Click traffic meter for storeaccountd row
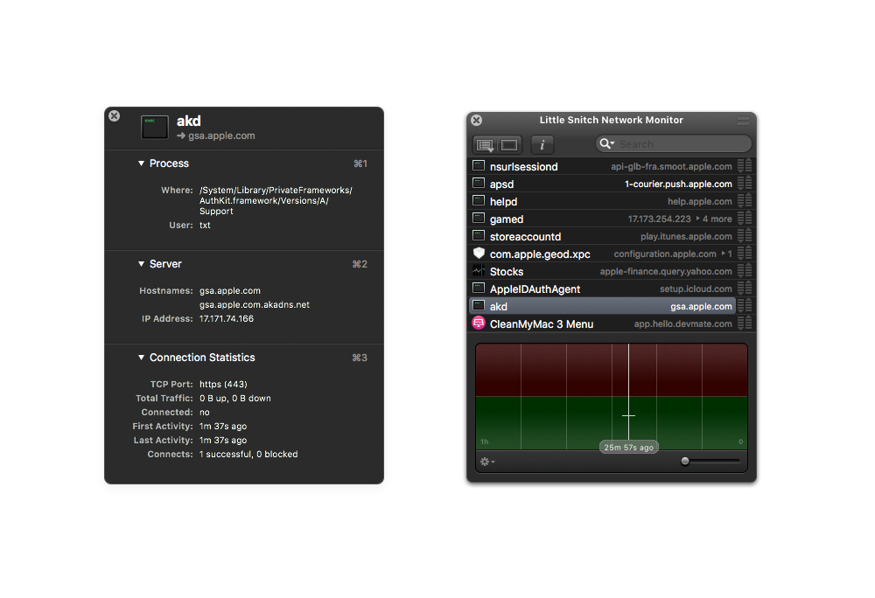This screenshot has height=598, width=875. click(x=745, y=236)
